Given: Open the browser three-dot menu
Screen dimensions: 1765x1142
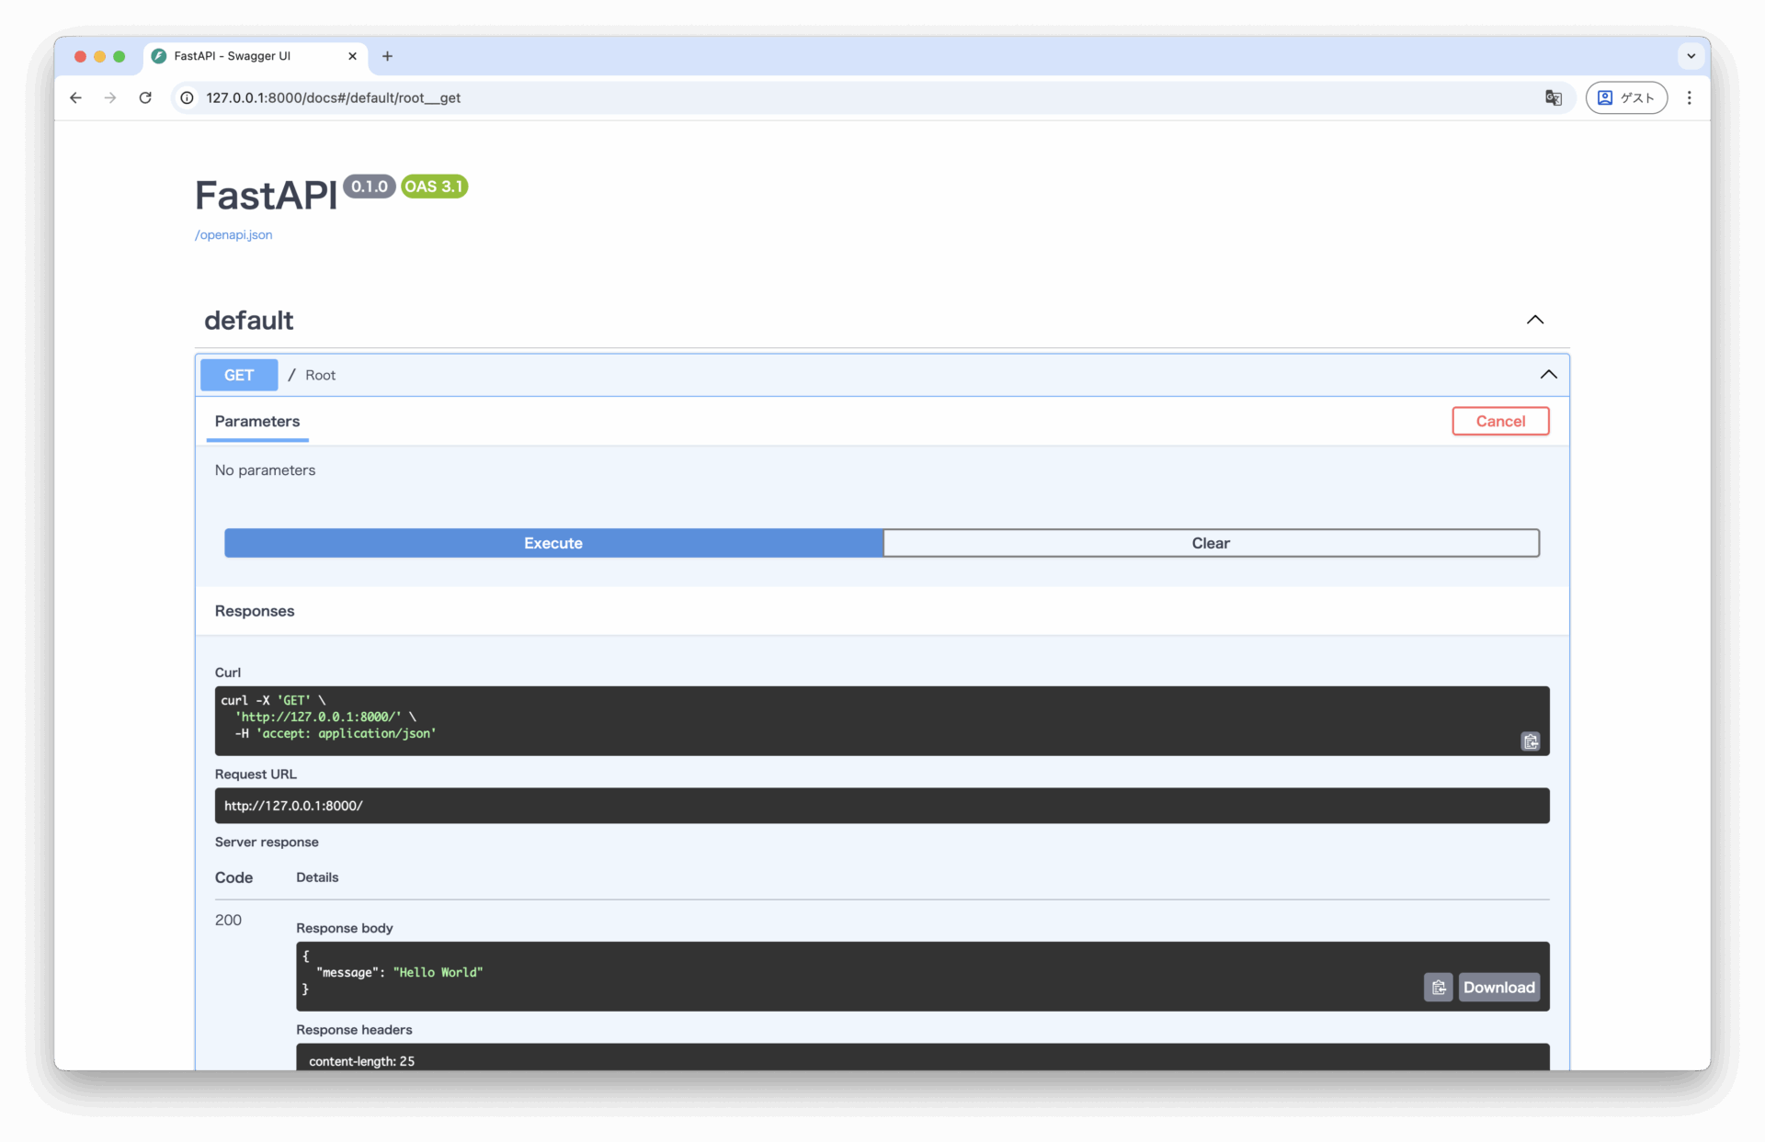Looking at the screenshot, I should (1689, 97).
